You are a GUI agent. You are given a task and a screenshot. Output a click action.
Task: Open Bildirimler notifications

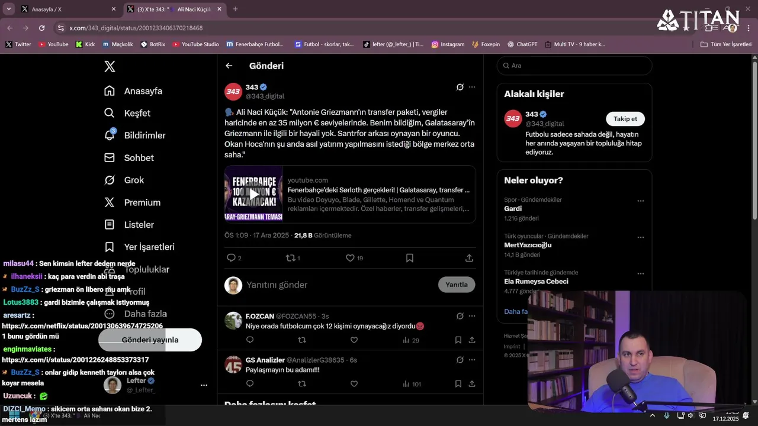point(135,135)
